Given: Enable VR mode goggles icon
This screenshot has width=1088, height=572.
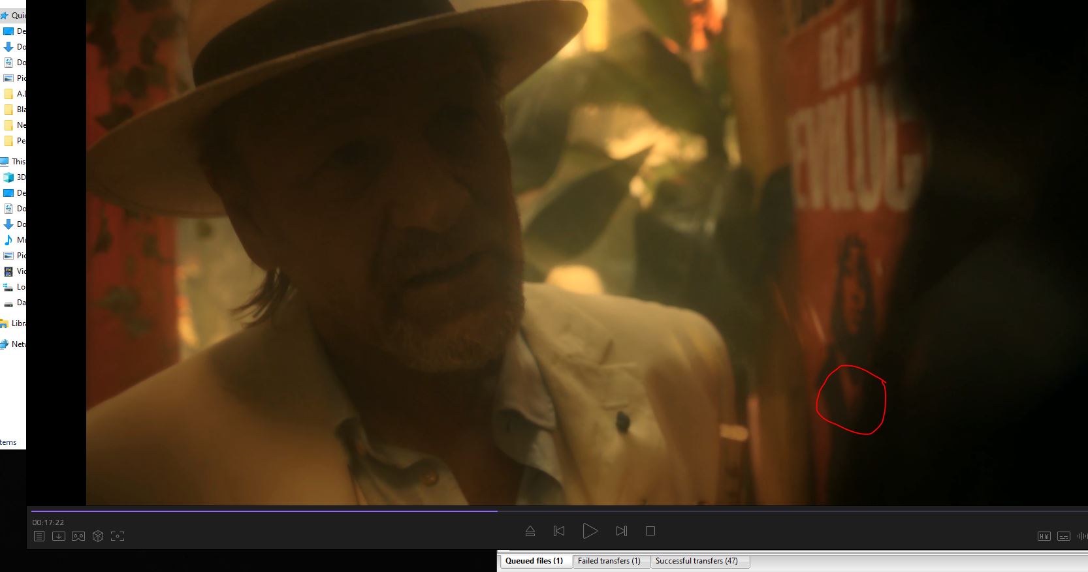Looking at the screenshot, I should tap(78, 536).
